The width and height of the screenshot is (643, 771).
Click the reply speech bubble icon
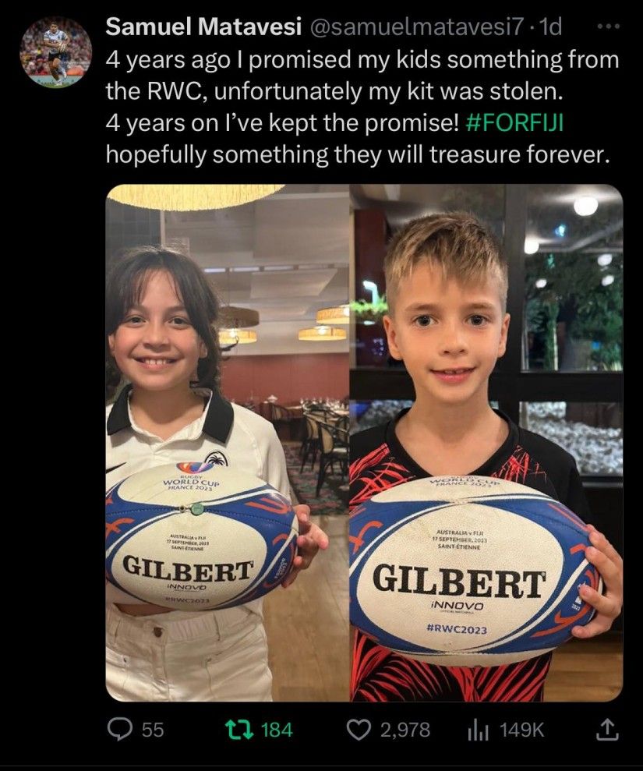120,730
